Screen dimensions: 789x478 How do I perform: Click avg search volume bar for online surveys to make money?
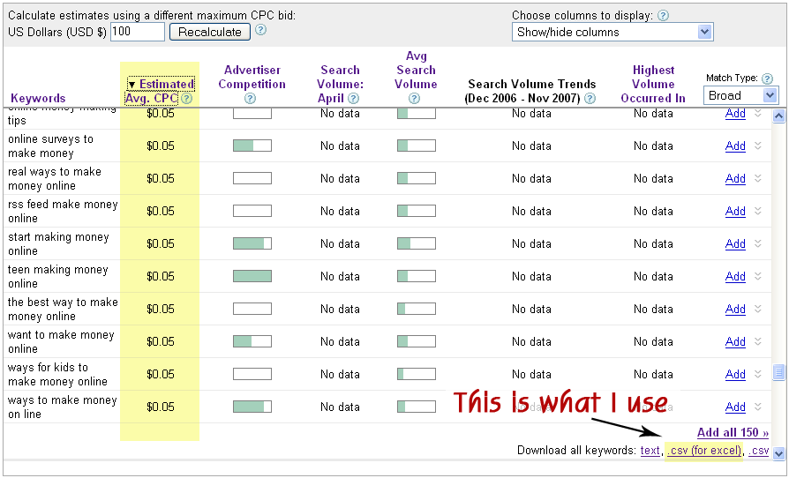click(x=417, y=146)
